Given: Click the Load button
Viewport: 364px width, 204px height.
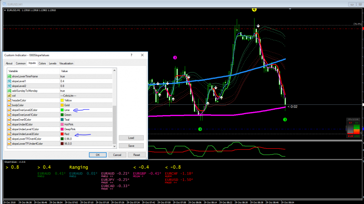Looking at the screenshot, I should [x=131, y=138].
